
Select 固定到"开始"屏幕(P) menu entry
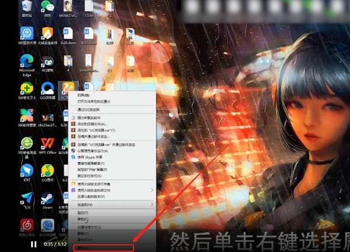[x=112, y=169]
